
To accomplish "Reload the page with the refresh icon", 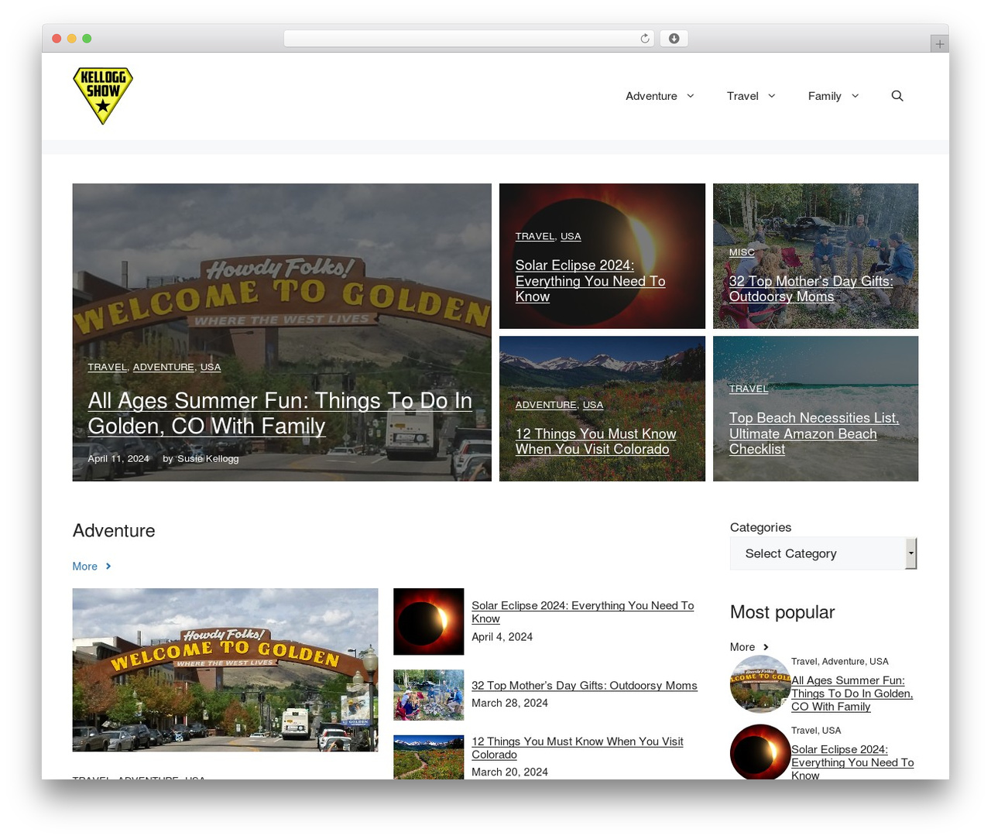I will (645, 39).
